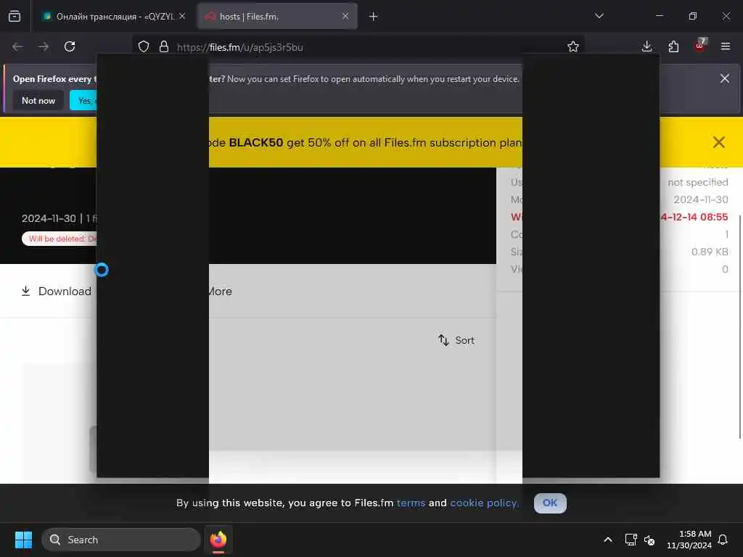This screenshot has height=557, width=743.
Task: Open the Firefox View icon in tab strip
Action: [x=15, y=16]
